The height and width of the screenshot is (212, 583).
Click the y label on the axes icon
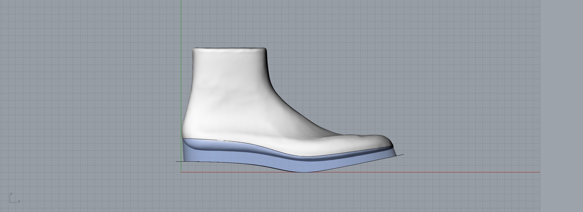pyautogui.click(x=19, y=201)
